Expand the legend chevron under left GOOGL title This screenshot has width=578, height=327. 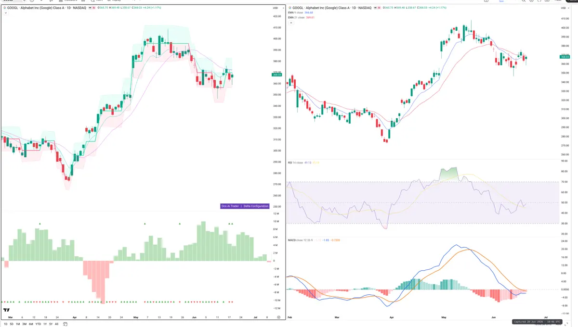(5, 13)
